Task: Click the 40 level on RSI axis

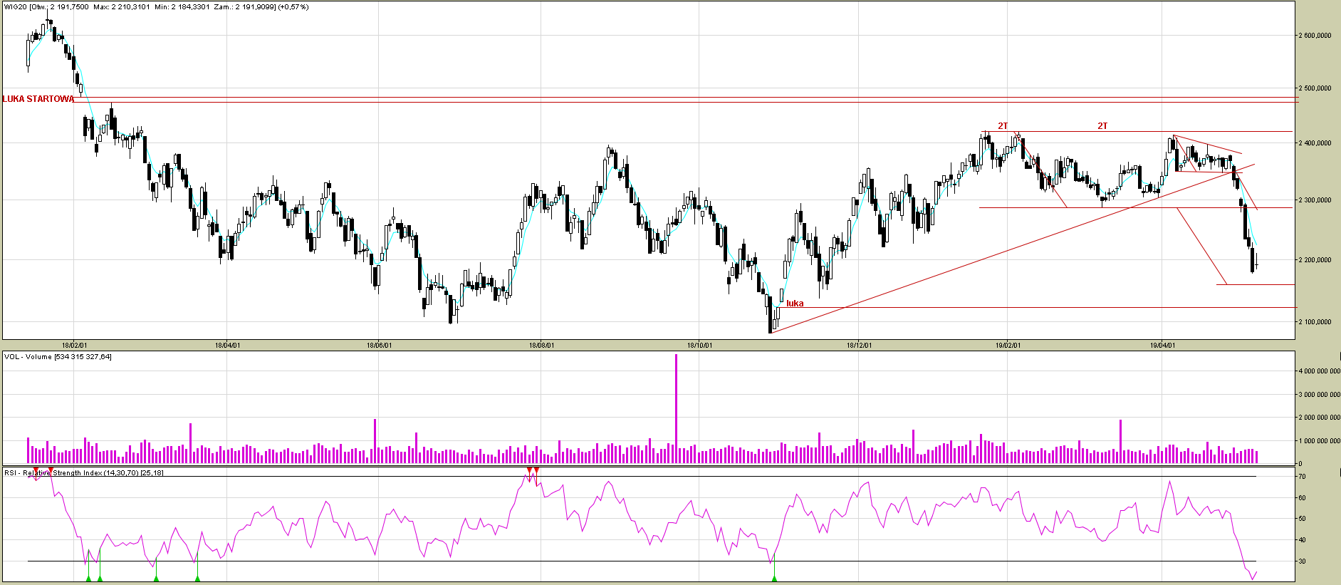Action: tap(1303, 540)
